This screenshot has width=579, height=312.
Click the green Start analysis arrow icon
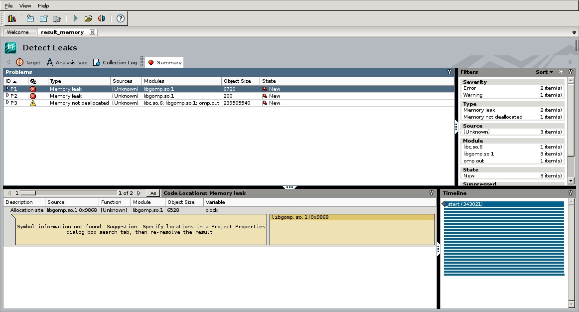[75, 18]
